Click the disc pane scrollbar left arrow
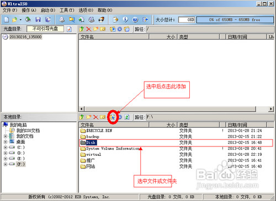276x201 pixels. coord(82,108)
